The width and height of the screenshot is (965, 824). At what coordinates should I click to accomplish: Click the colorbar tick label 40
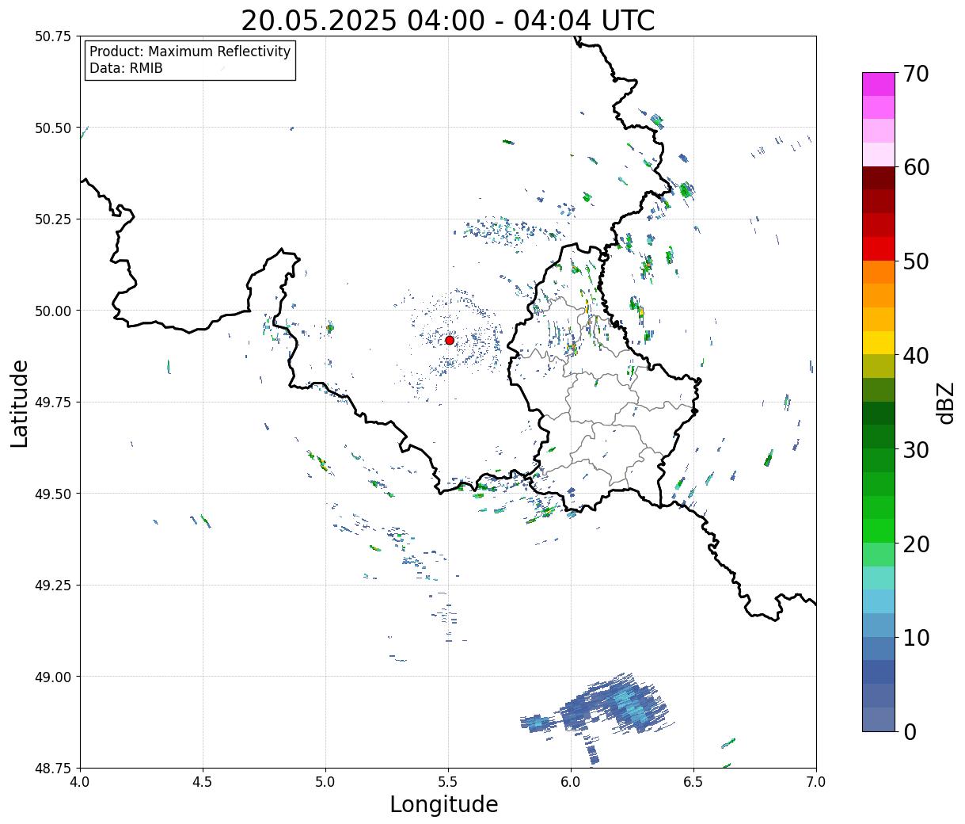[x=916, y=356]
